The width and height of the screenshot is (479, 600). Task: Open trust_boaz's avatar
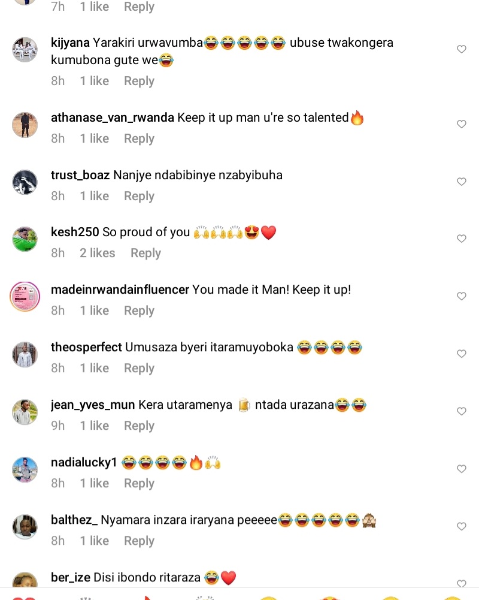pos(25,182)
